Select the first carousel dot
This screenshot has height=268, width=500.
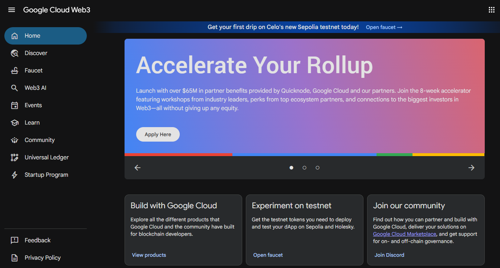coord(291,168)
